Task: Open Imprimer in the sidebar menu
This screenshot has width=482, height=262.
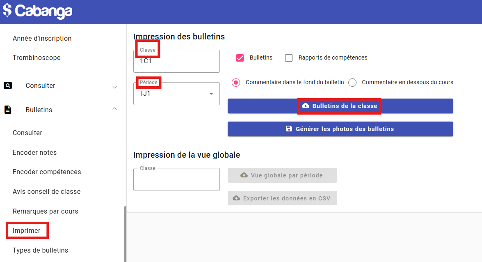Action: coord(27,230)
